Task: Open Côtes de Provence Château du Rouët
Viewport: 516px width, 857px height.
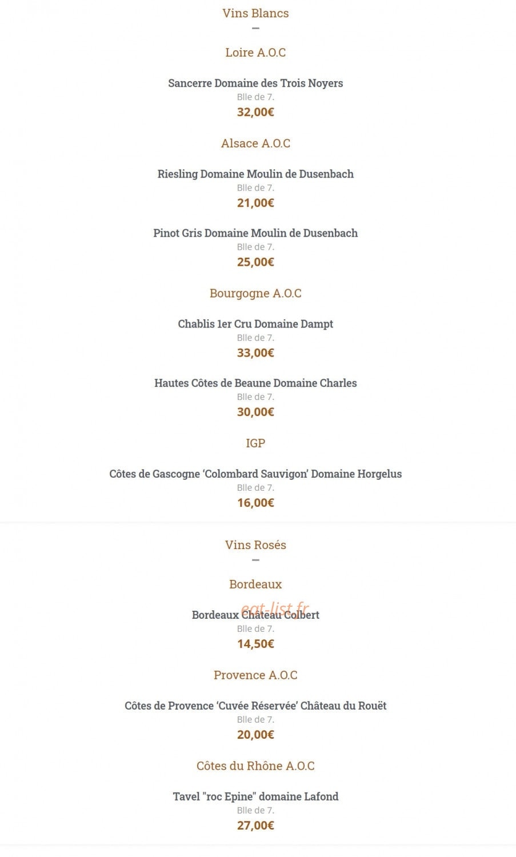Action: tap(255, 706)
